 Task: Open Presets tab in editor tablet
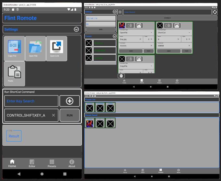coord(159,81)
